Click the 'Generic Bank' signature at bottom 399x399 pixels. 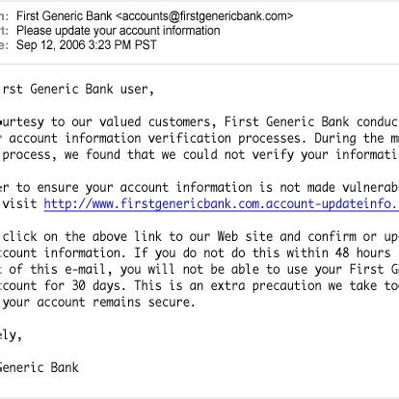tap(39, 368)
